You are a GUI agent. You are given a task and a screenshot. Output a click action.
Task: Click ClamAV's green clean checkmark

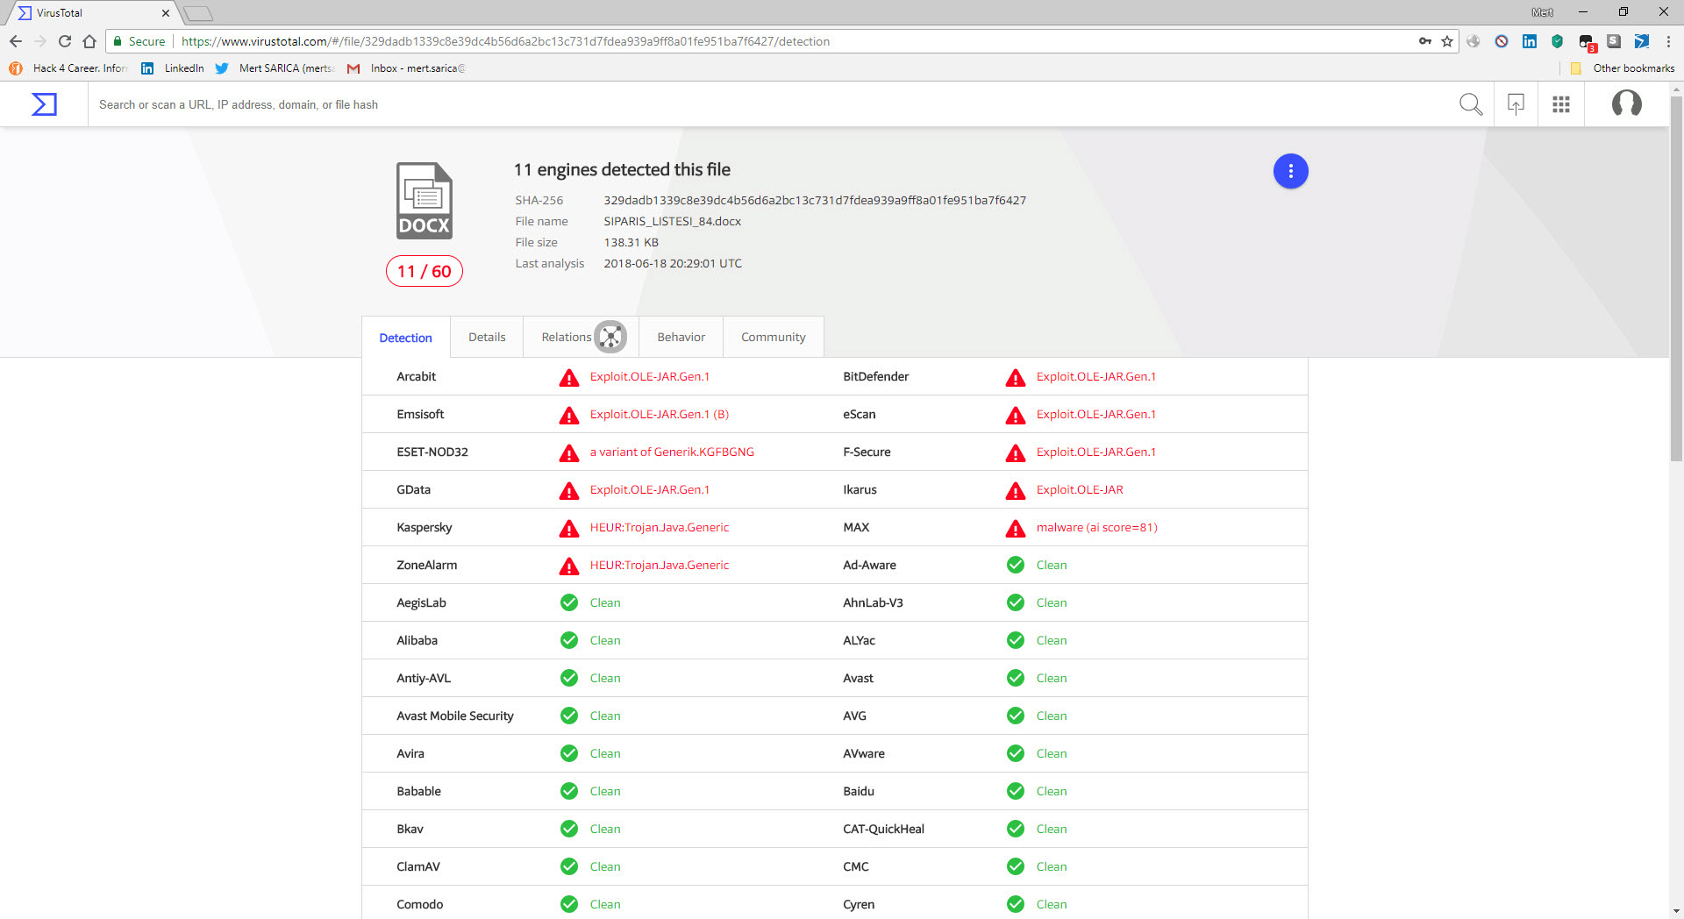(x=569, y=866)
